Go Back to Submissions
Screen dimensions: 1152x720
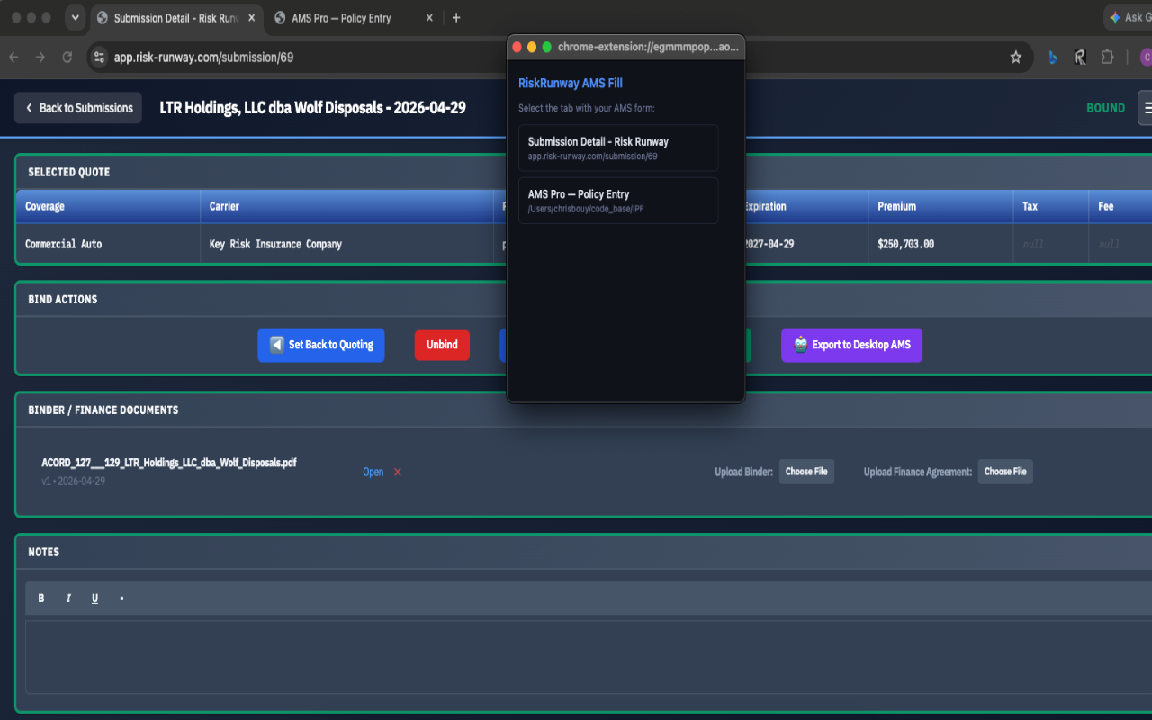click(78, 108)
